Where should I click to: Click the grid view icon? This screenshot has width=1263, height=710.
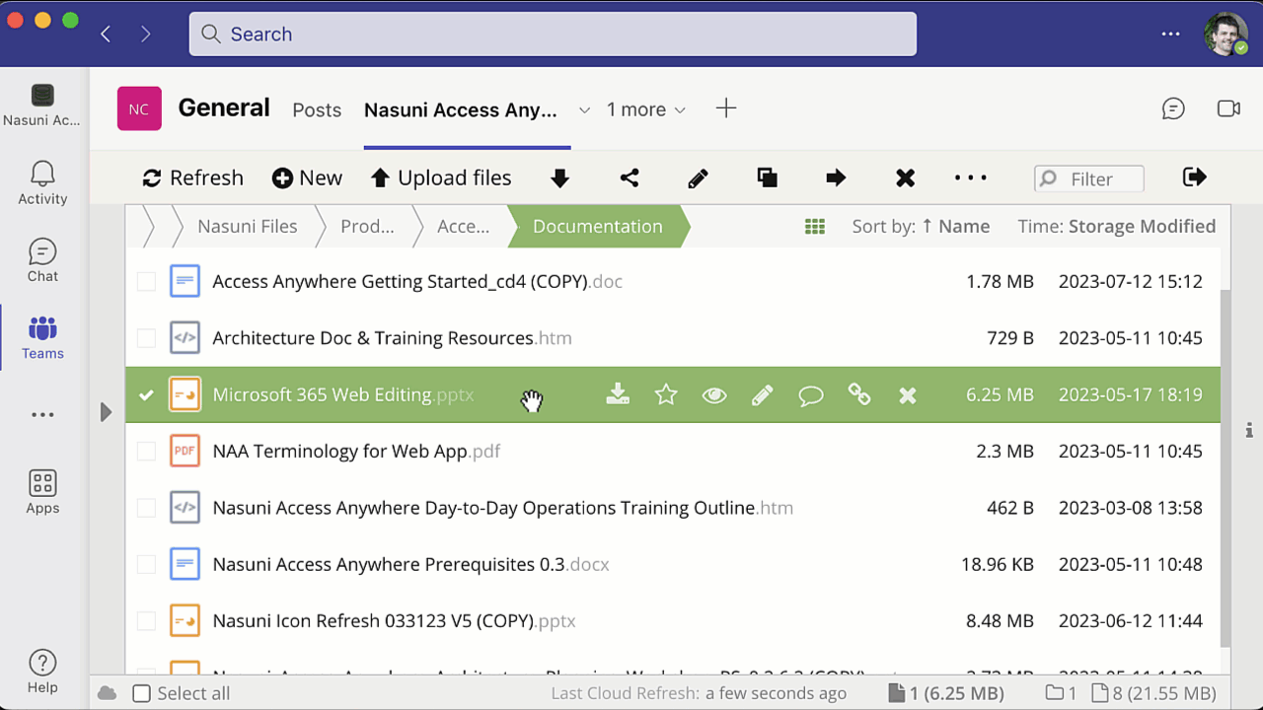point(814,227)
